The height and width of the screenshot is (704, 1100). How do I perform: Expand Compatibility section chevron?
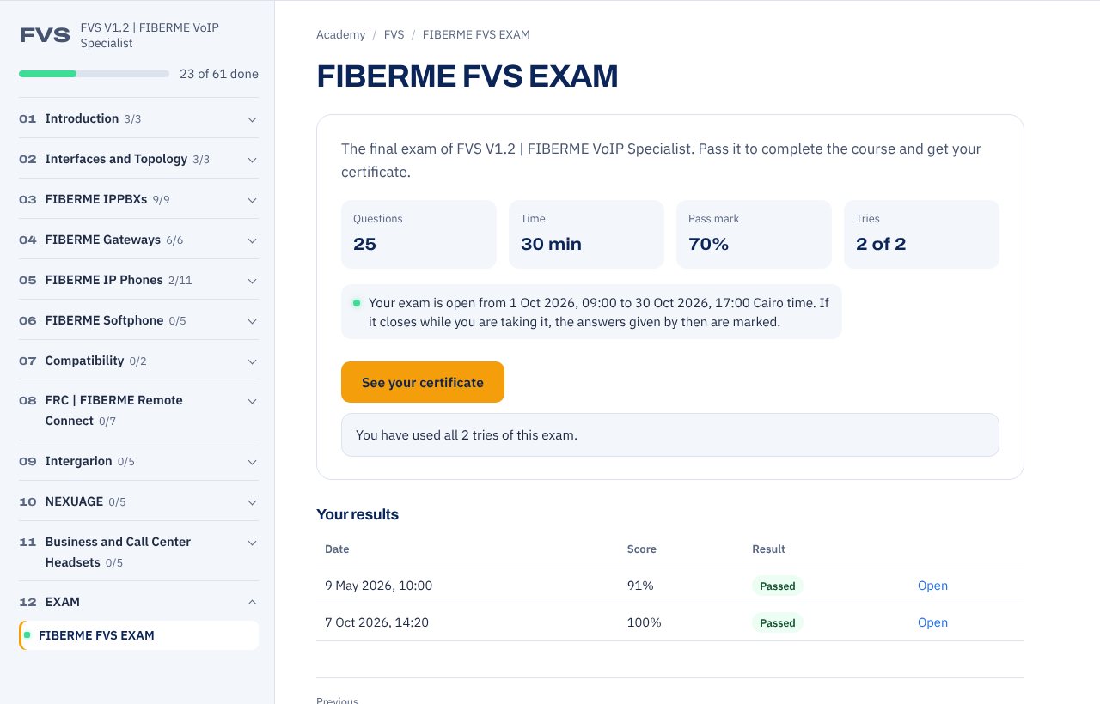pos(252,361)
